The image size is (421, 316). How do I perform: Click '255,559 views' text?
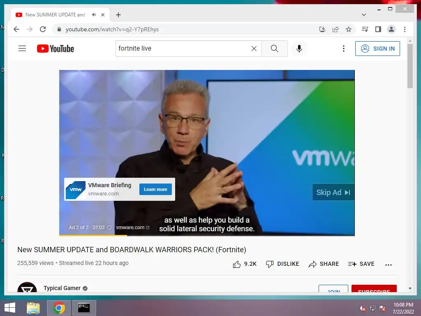(35, 263)
